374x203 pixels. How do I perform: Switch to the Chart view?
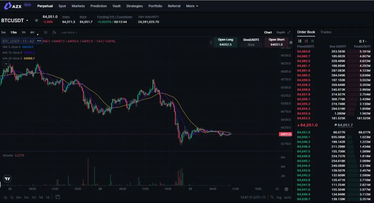point(268,32)
